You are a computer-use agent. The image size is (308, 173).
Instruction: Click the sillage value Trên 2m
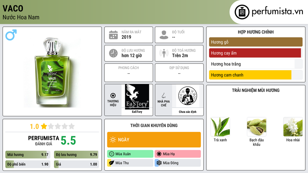(180, 56)
